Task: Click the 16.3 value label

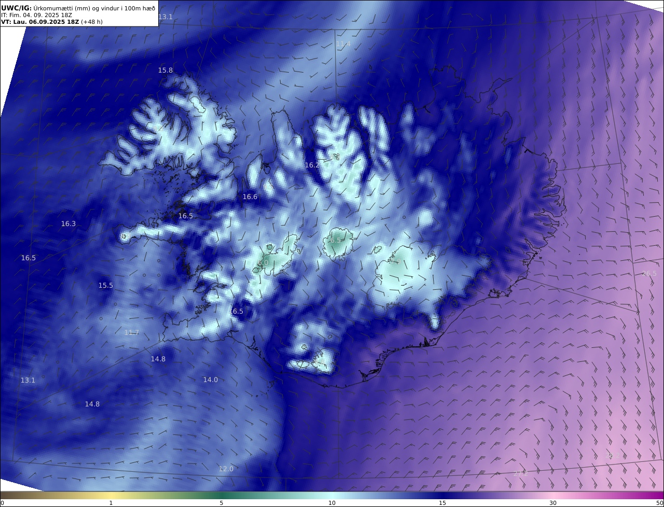Action: [68, 223]
